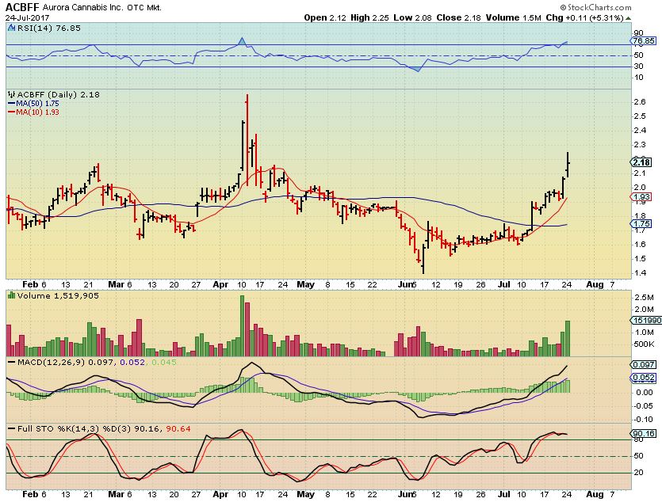
Task: Click the 2.18 last price tag on right axis
Action: point(642,162)
